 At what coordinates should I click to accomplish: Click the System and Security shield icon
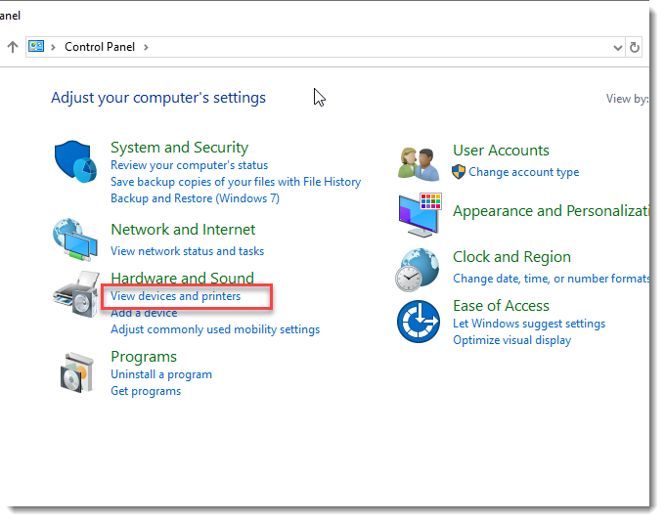click(74, 163)
